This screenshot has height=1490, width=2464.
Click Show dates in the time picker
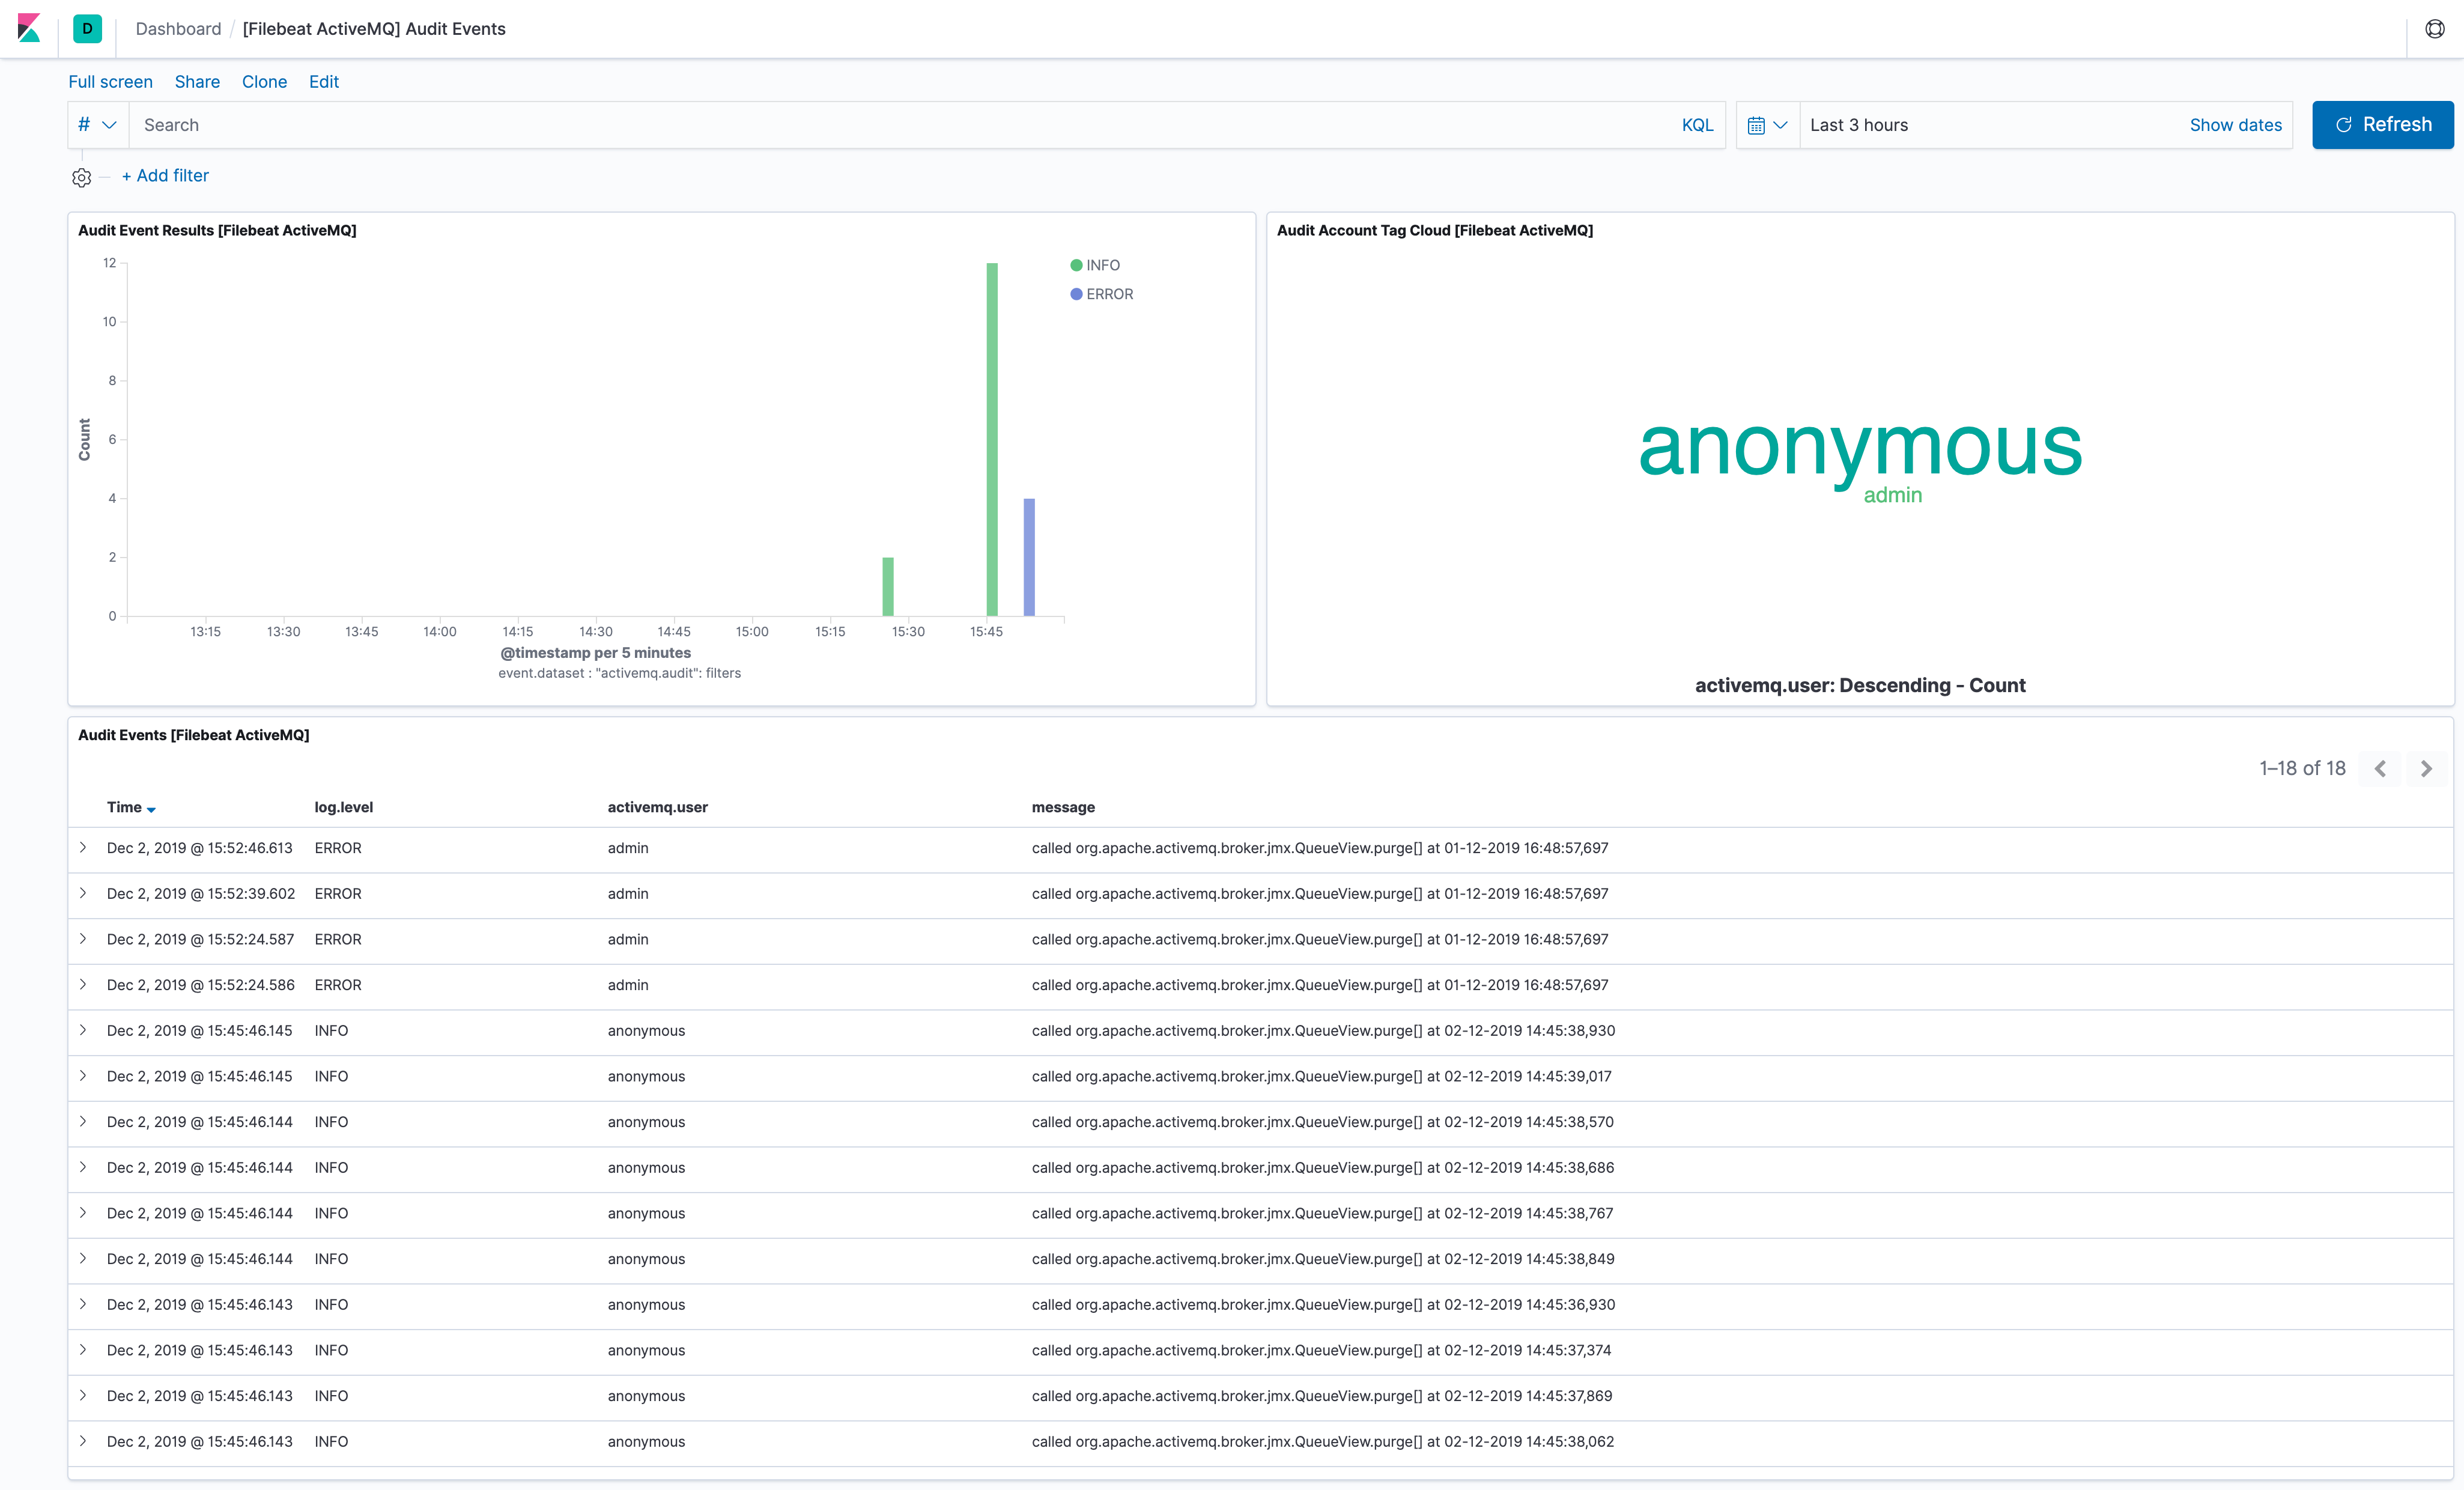(x=2236, y=125)
